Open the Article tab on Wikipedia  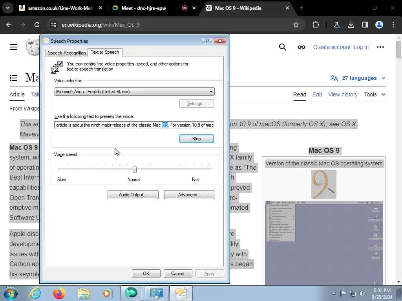pos(17,94)
